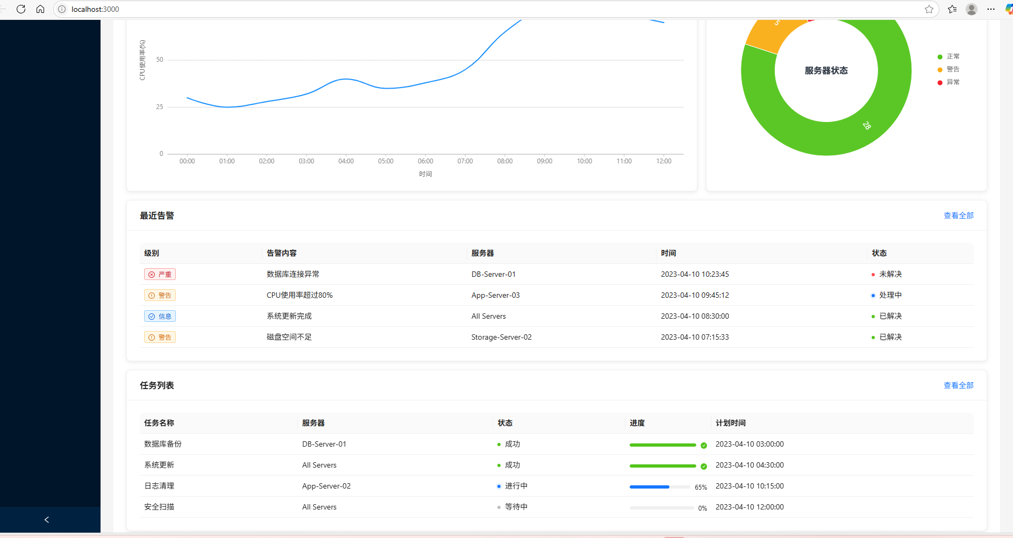Screen dimensions: 1013x538
Task: Click 查看全部 next to 任务列表
Action: pos(958,385)
